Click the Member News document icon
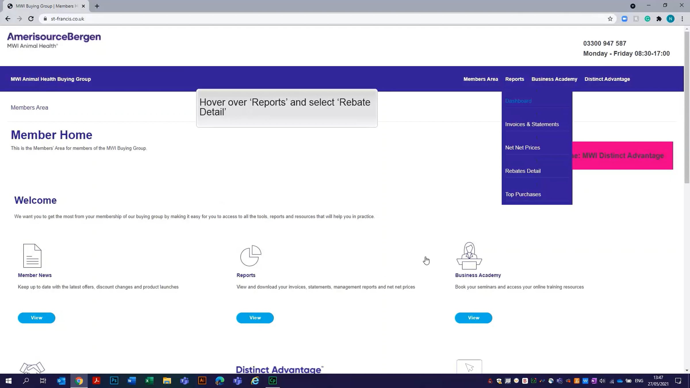Image resolution: width=690 pixels, height=388 pixels. (x=32, y=256)
